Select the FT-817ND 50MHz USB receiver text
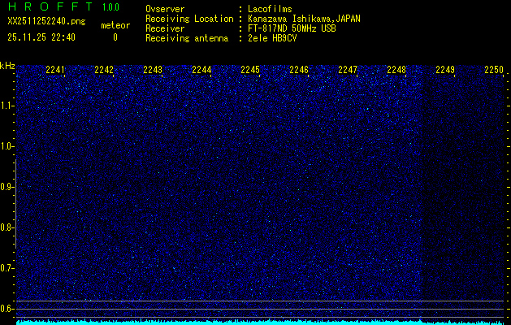This screenshot has height=325, width=511. [x=291, y=28]
